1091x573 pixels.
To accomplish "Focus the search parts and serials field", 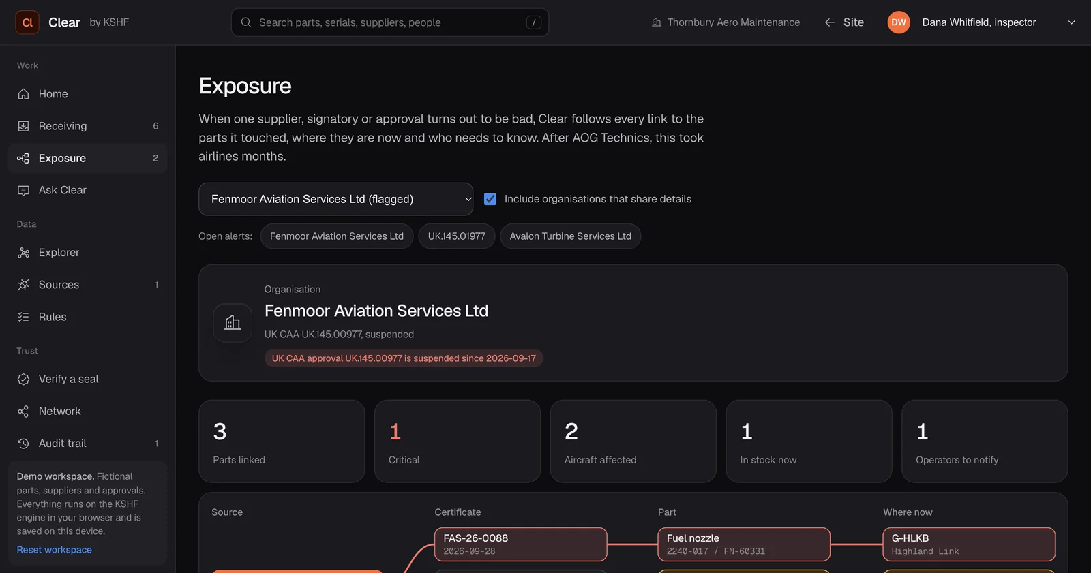I will tap(390, 22).
